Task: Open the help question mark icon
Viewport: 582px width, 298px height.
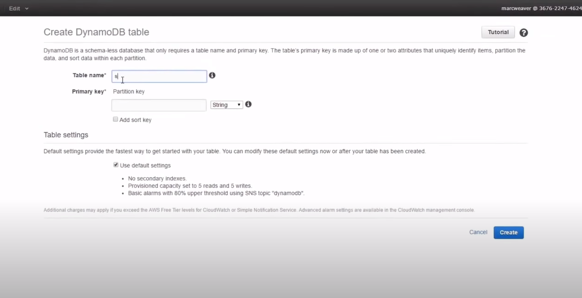Action: pyautogui.click(x=523, y=33)
